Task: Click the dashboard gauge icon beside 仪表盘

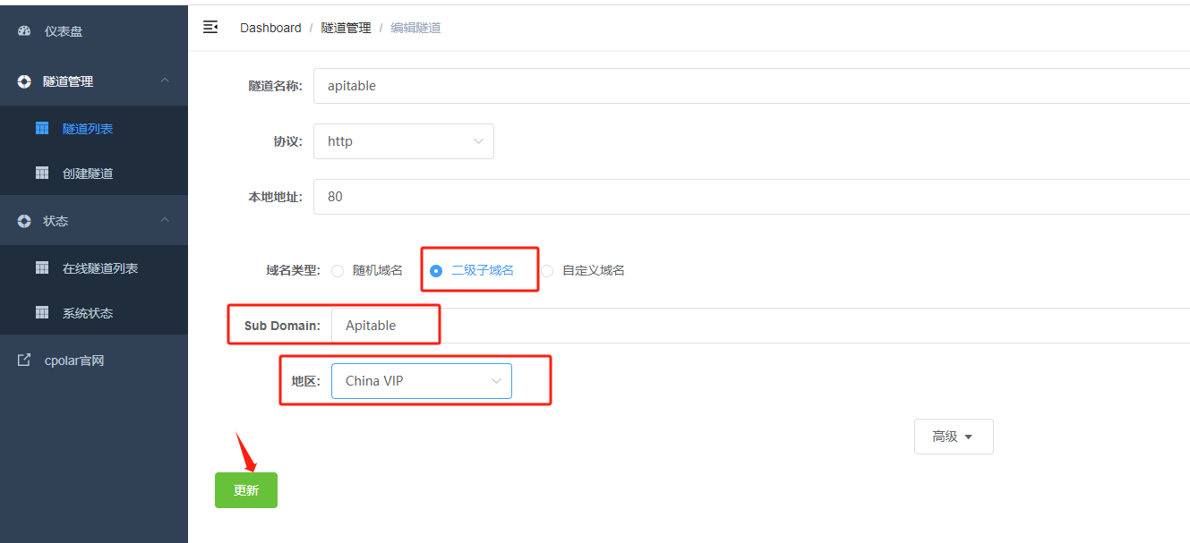Action: tap(24, 31)
